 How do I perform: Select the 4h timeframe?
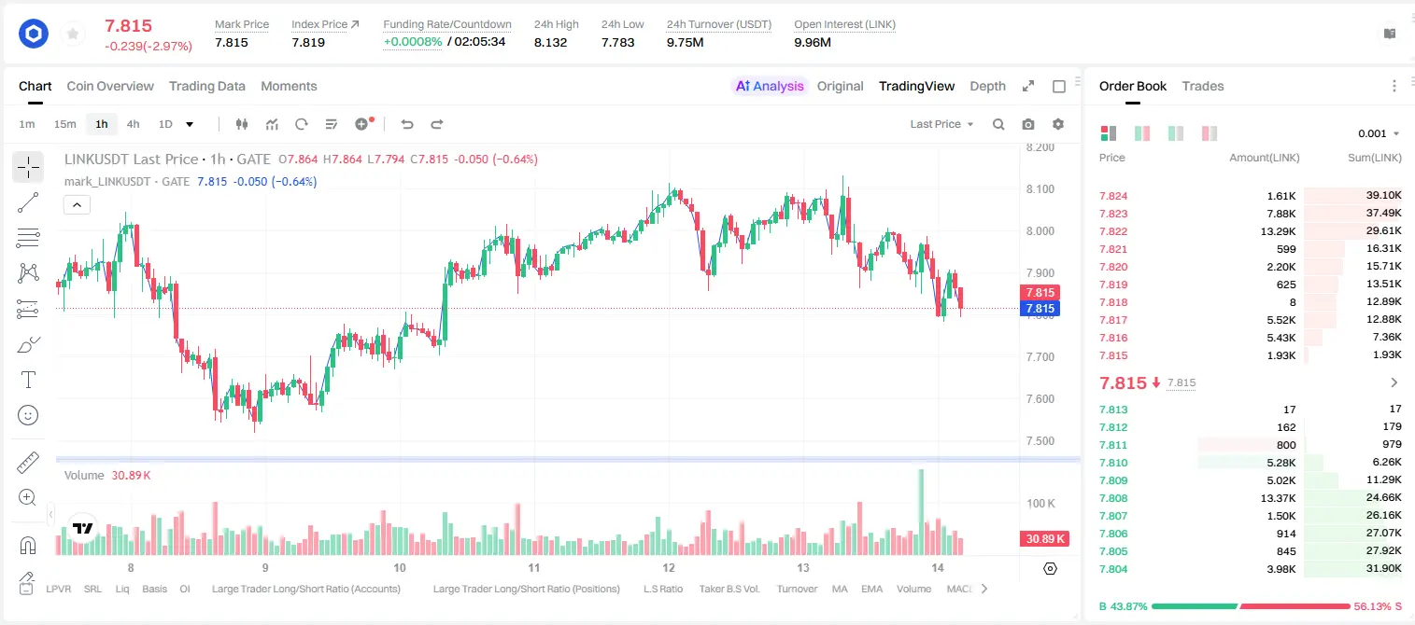pyautogui.click(x=134, y=124)
